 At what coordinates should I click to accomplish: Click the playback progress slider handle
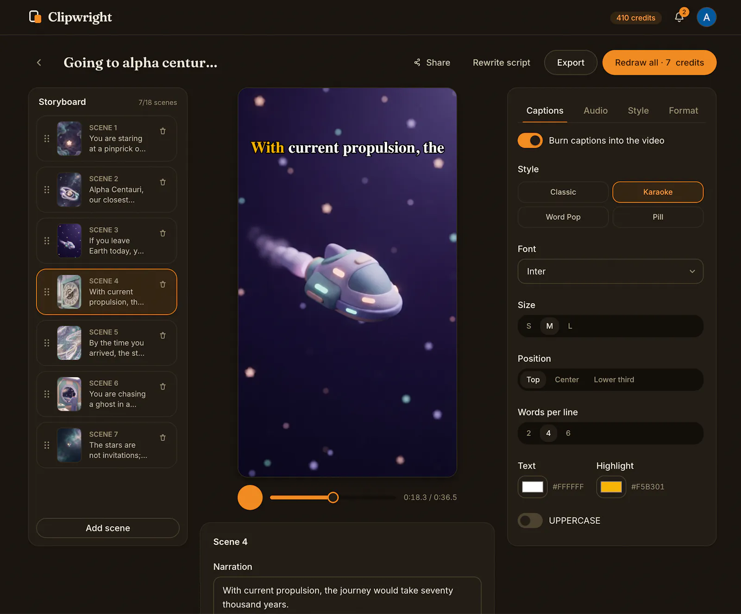333,497
